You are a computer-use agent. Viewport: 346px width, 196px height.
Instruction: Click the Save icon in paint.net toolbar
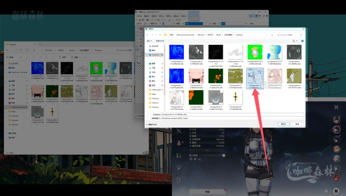[x=143, y=20]
